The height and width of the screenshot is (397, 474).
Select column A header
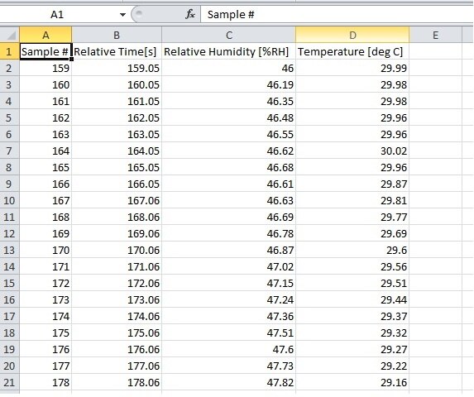coord(45,35)
